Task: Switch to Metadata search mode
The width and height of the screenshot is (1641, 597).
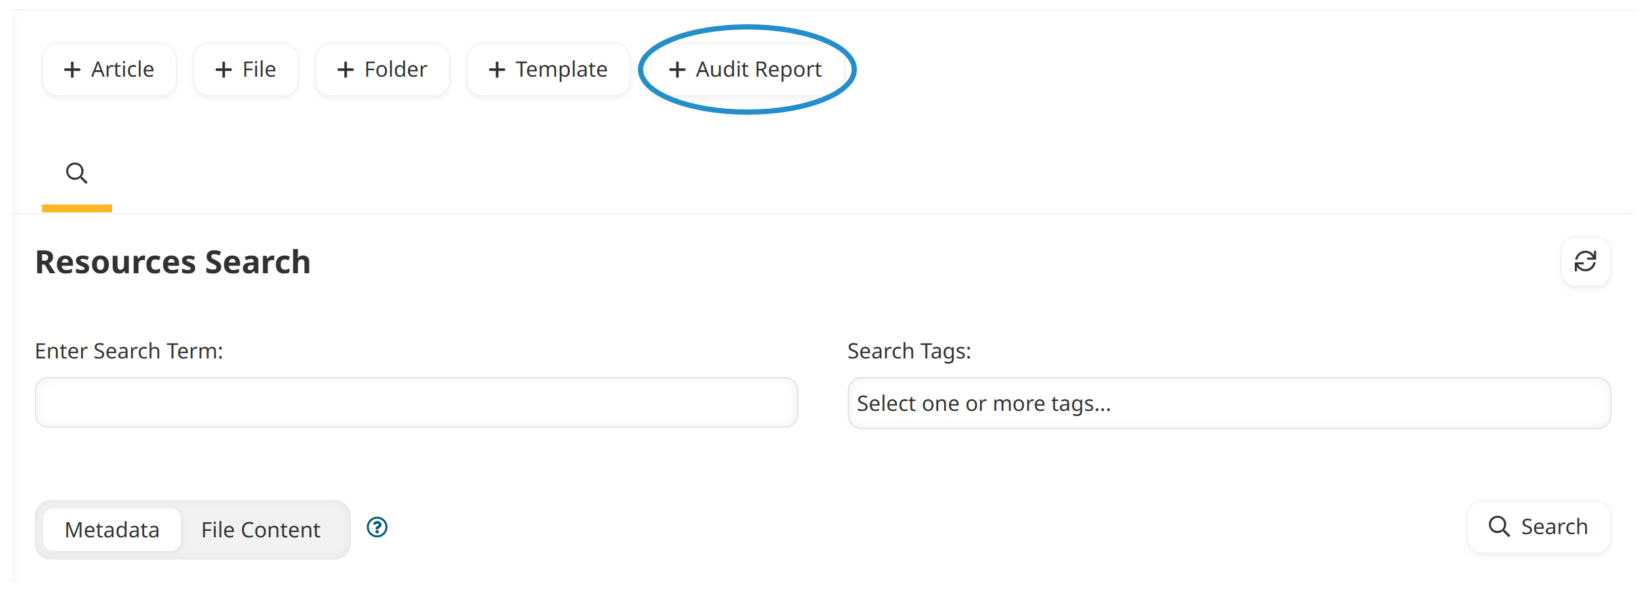Action: click(112, 530)
